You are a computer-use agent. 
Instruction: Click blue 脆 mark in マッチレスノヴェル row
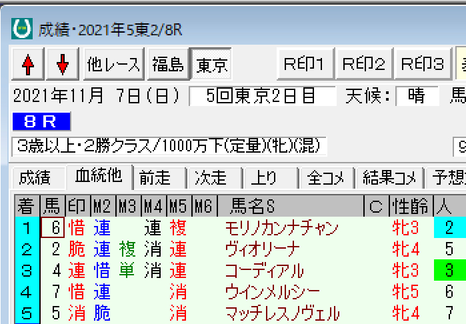pos(102,313)
